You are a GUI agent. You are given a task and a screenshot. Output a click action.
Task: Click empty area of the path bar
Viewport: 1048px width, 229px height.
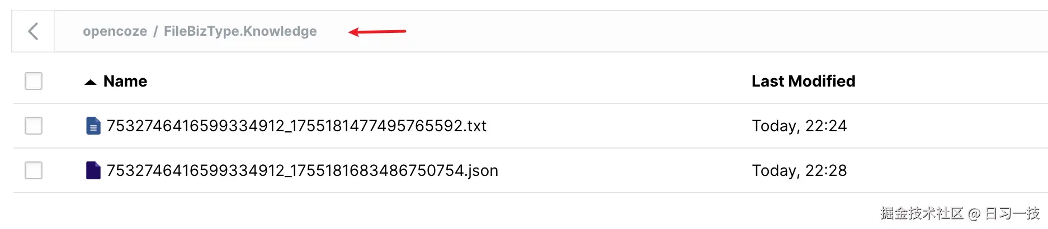pyautogui.click(x=671, y=31)
